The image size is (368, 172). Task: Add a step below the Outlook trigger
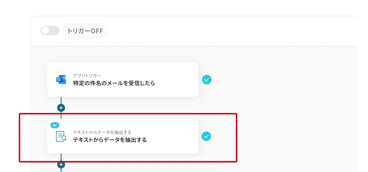coord(61,108)
